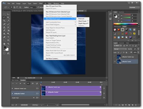The width and height of the screenshot is (143, 109).
Task: Change the screen mode
Action: [8, 53]
